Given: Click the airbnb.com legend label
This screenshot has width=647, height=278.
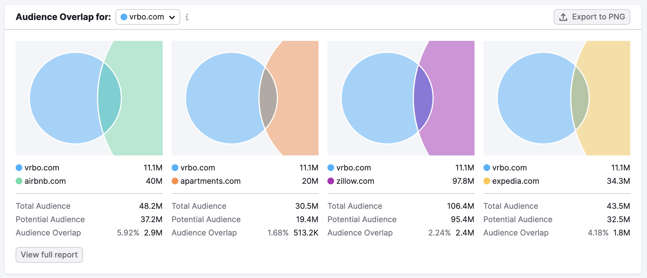Looking at the screenshot, I should pyautogui.click(x=45, y=181).
